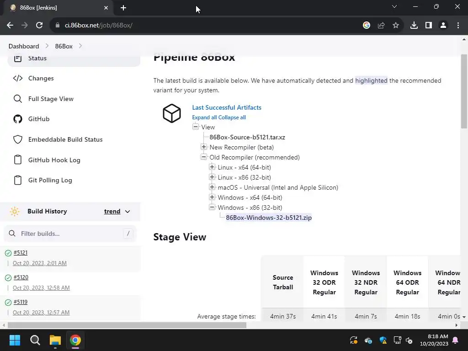
Task: Click the browser forward arrow
Action: 25,26
